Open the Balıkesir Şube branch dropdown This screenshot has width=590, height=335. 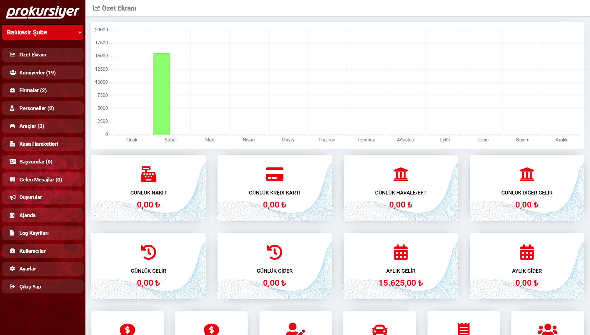pyautogui.click(x=43, y=32)
